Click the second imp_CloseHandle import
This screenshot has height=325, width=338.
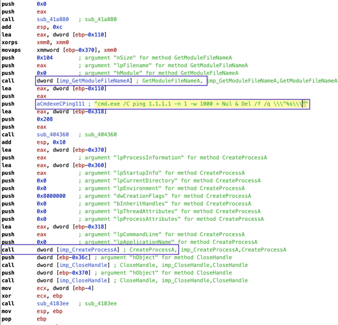click(84, 280)
